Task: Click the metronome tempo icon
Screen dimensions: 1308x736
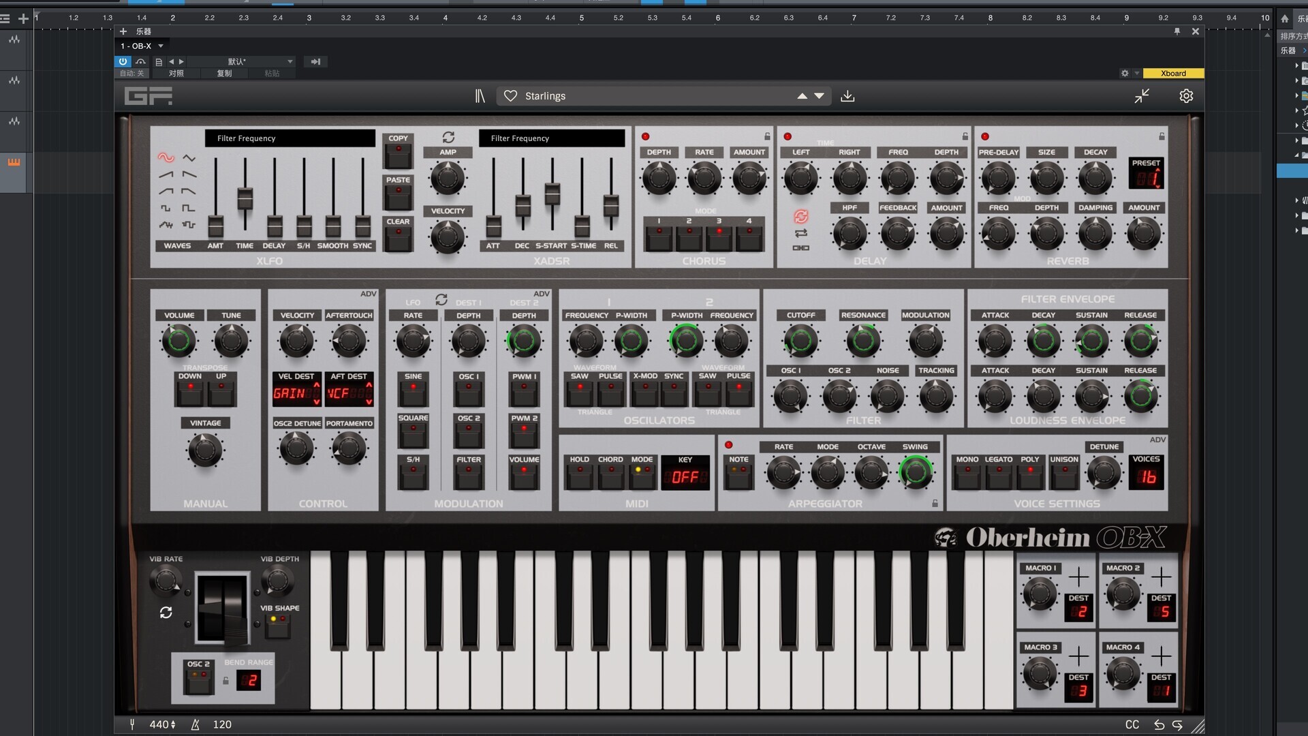Action: click(x=195, y=724)
